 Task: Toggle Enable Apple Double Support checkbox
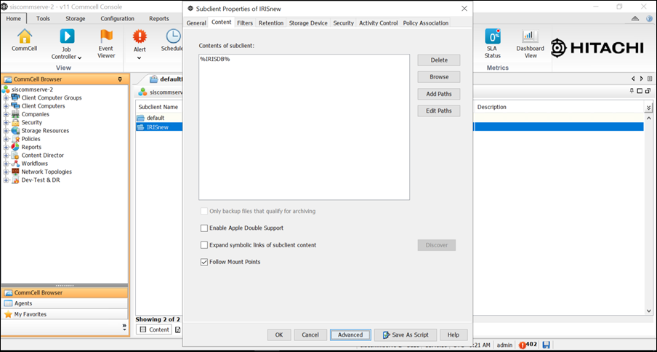(204, 228)
